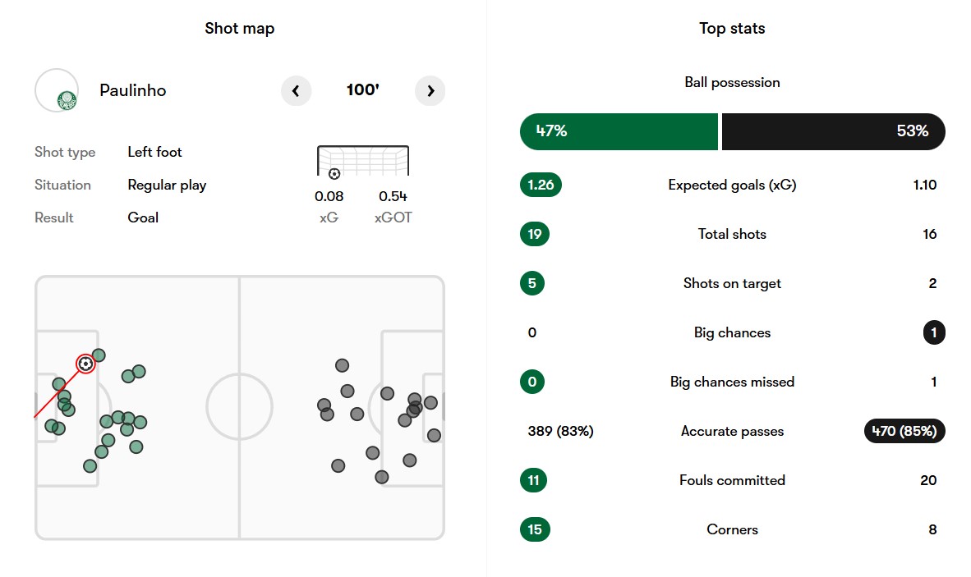The height and width of the screenshot is (577, 971).
Task: Go to the previous shot with left chevron
Action: (296, 91)
